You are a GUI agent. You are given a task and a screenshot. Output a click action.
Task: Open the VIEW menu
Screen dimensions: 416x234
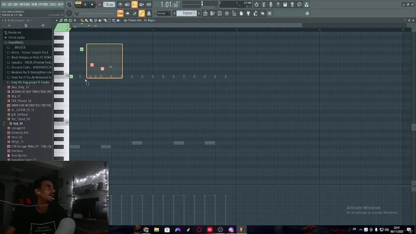pyautogui.click(x=34, y=5)
